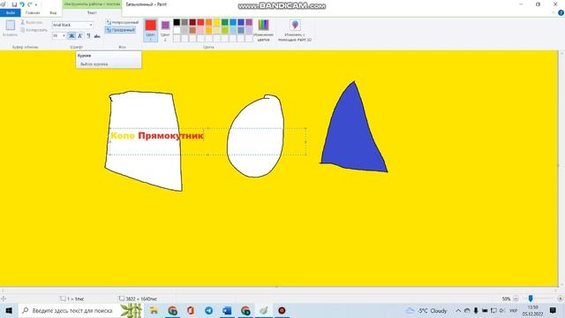The image size is (565, 318).
Task: Click Изменить с помощью Paint 3D
Action: coord(295,30)
